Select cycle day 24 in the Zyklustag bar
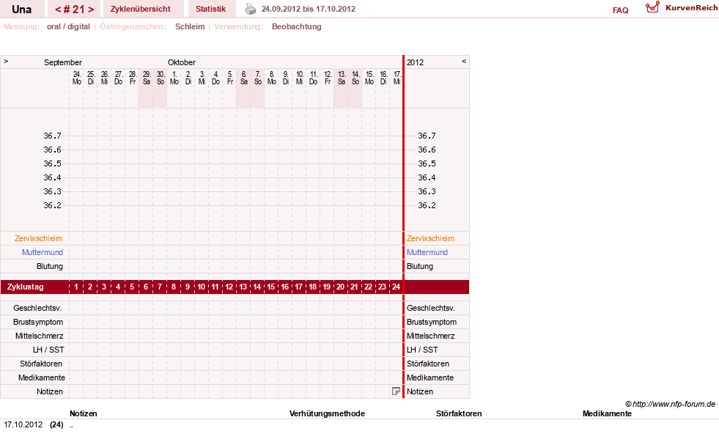The width and height of the screenshot is (719, 442). point(397,287)
